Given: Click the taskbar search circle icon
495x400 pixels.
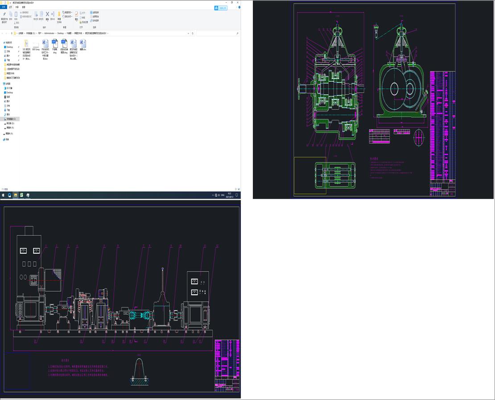Looking at the screenshot, I should (9, 195).
